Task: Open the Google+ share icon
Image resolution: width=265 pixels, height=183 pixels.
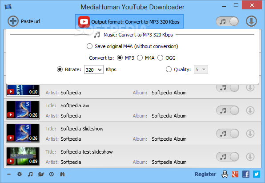Action: pyautogui.click(x=235, y=174)
